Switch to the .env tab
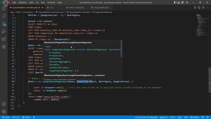This screenshot has width=211, height=119. 51,8
